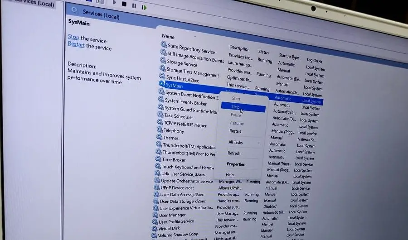The width and height of the screenshot is (408, 240).
Task: Click the 'Allows UPnP...' description cell
Action: click(x=230, y=188)
